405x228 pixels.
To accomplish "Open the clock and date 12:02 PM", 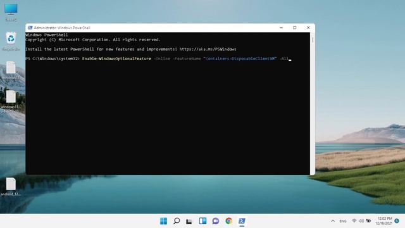I will coord(383,221).
